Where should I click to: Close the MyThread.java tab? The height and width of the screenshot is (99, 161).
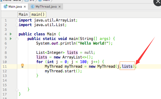59,7
